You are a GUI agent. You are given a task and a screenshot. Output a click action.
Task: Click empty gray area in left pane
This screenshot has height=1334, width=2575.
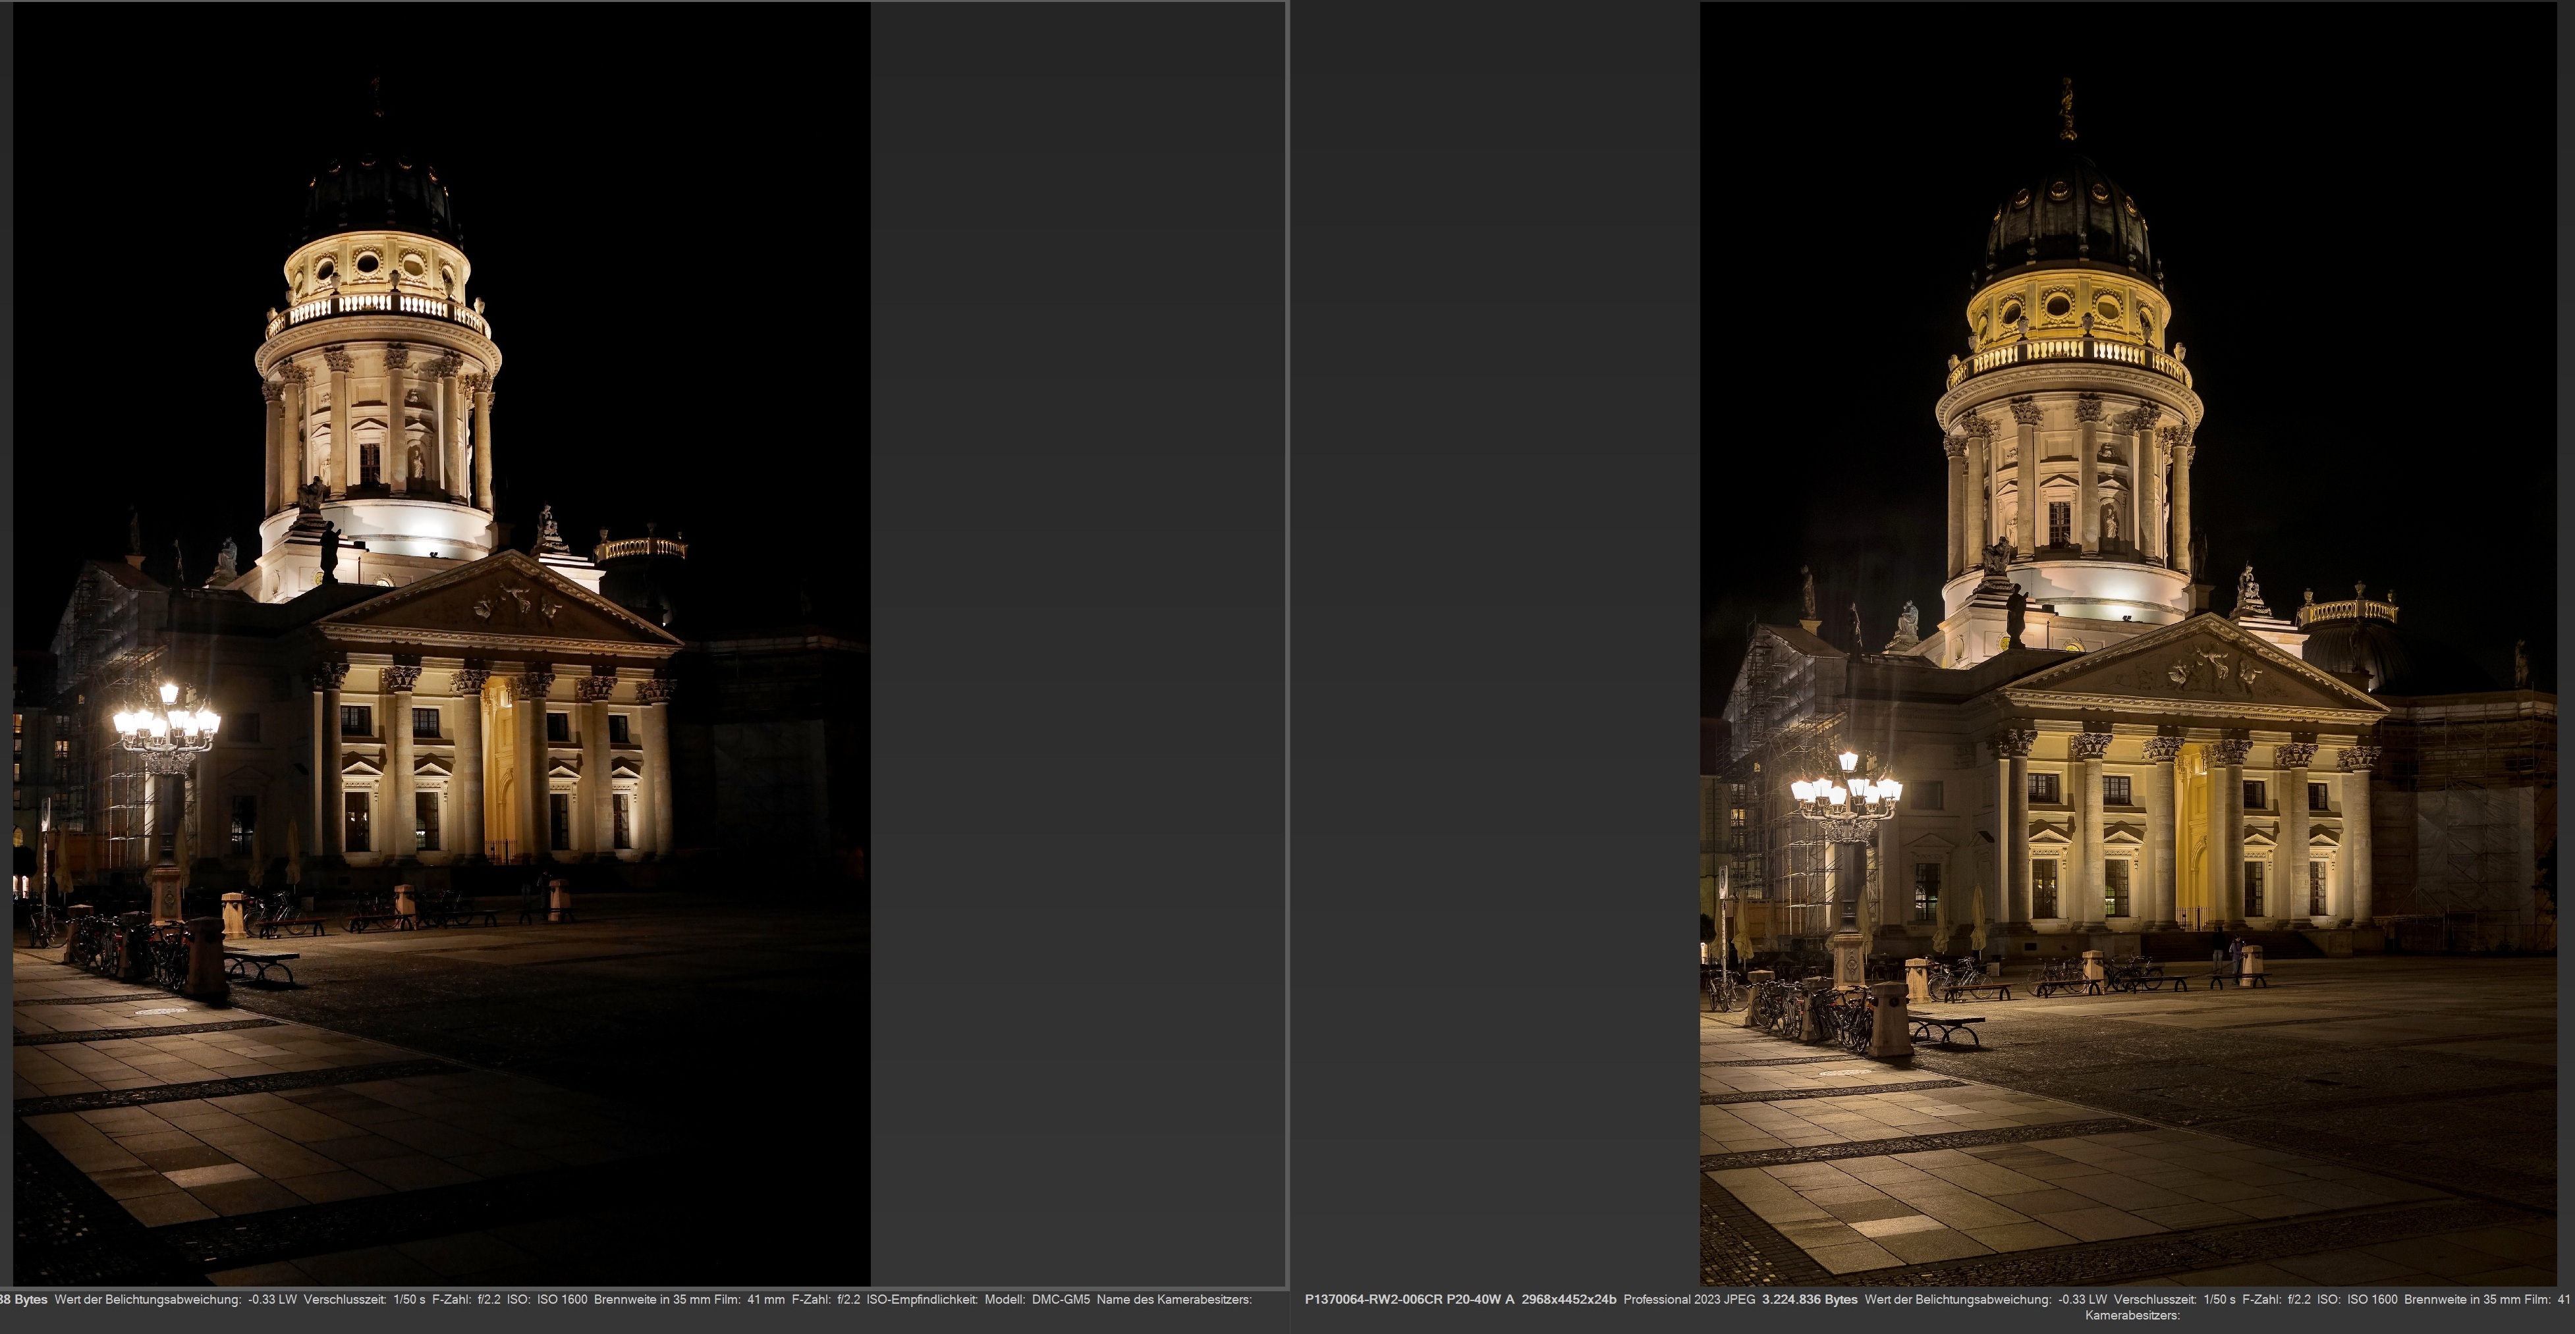[1078, 639]
